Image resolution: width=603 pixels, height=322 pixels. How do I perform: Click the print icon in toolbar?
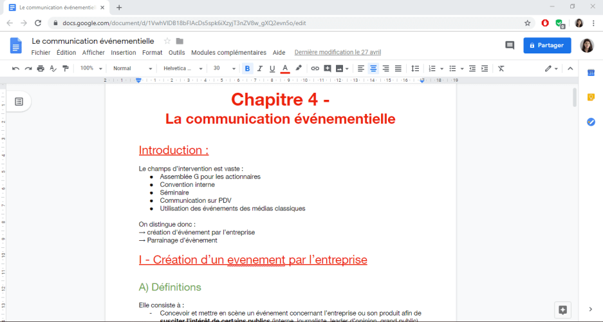coord(41,68)
